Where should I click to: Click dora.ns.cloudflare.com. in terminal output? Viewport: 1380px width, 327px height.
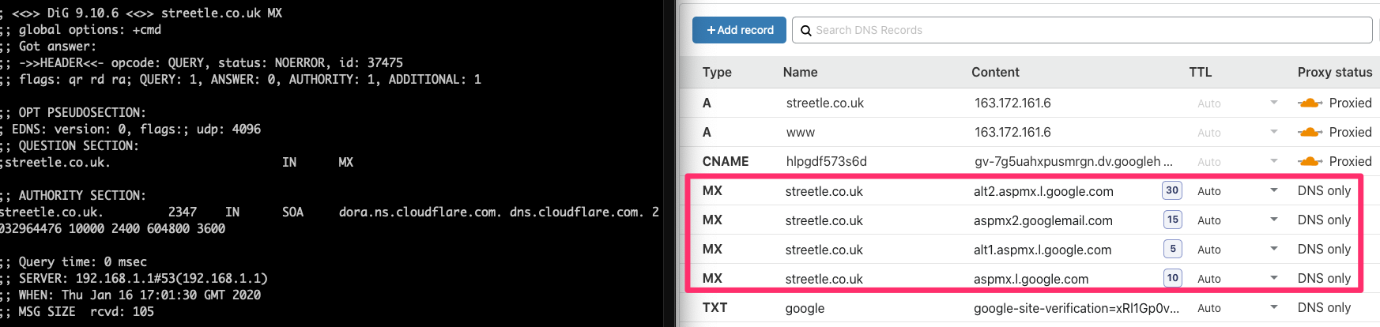(x=420, y=212)
